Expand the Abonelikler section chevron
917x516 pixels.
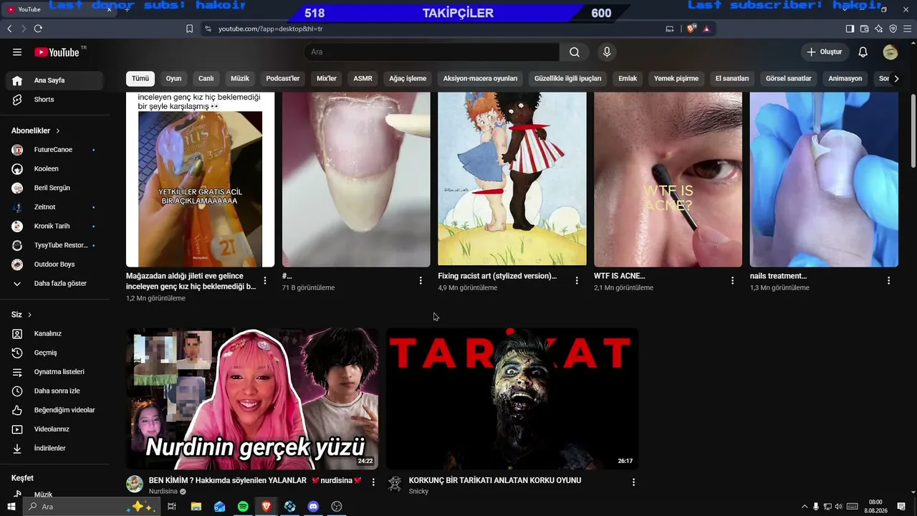point(58,131)
